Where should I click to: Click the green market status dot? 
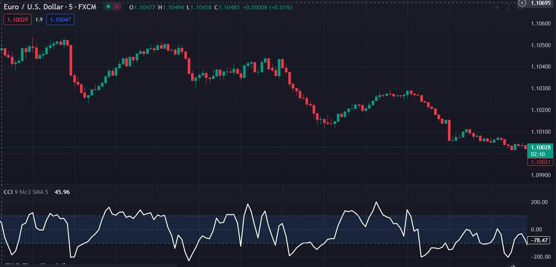(x=108, y=7)
